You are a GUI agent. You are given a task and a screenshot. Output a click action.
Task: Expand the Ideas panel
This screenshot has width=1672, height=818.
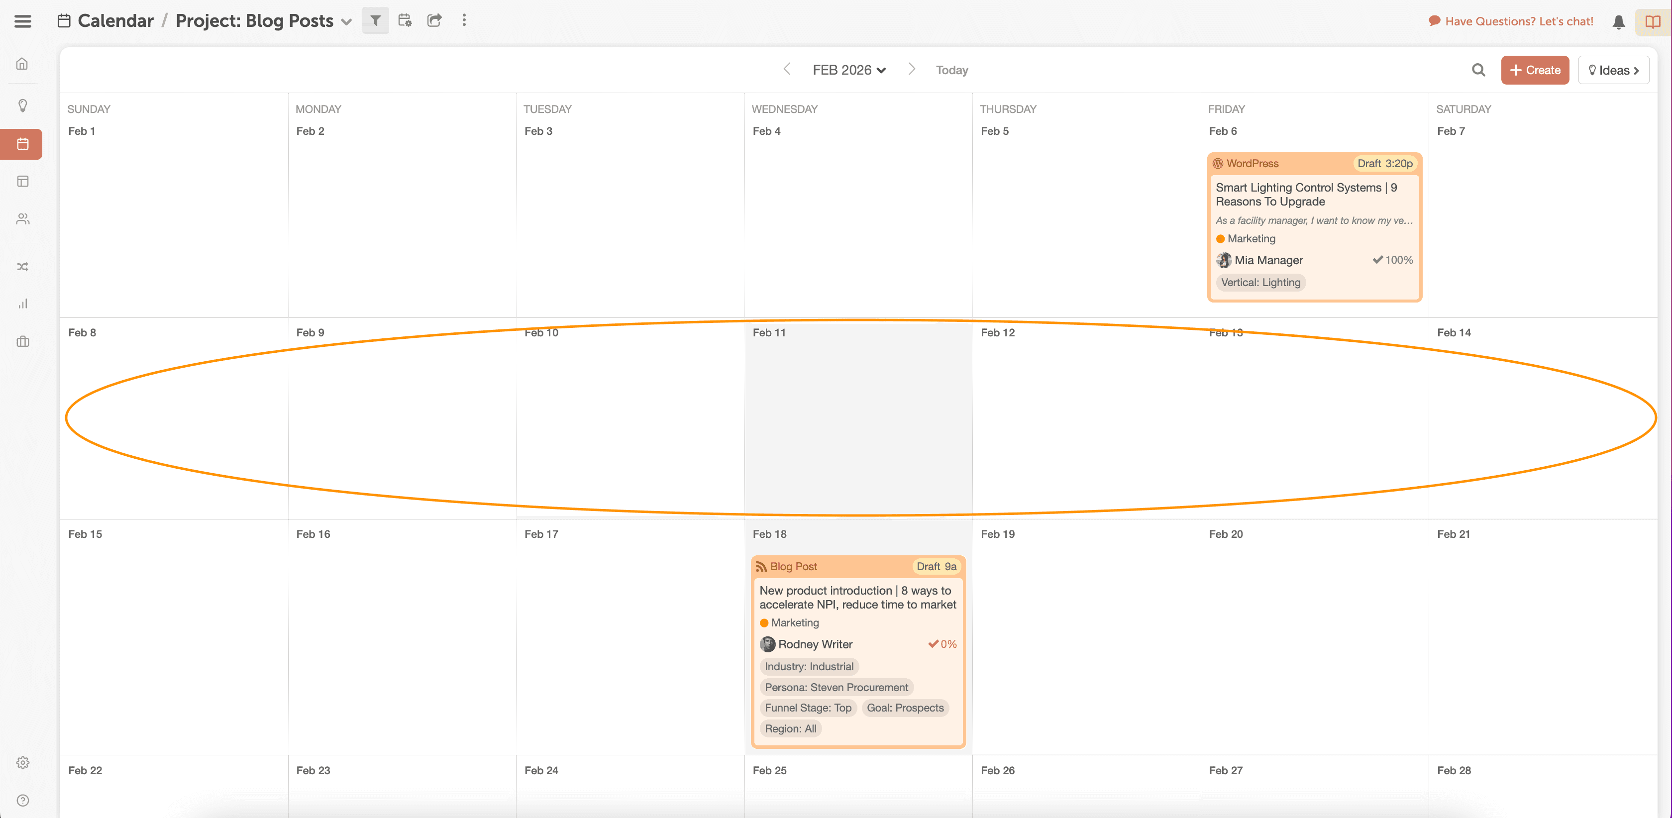[x=1613, y=70]
